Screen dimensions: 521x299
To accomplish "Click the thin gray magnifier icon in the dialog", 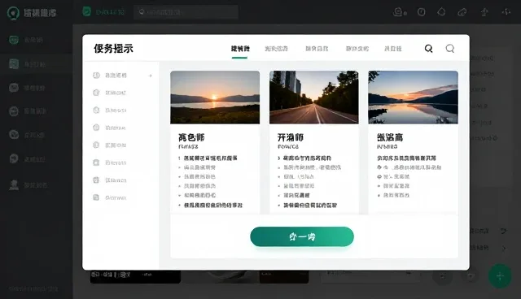I will 450,49.
